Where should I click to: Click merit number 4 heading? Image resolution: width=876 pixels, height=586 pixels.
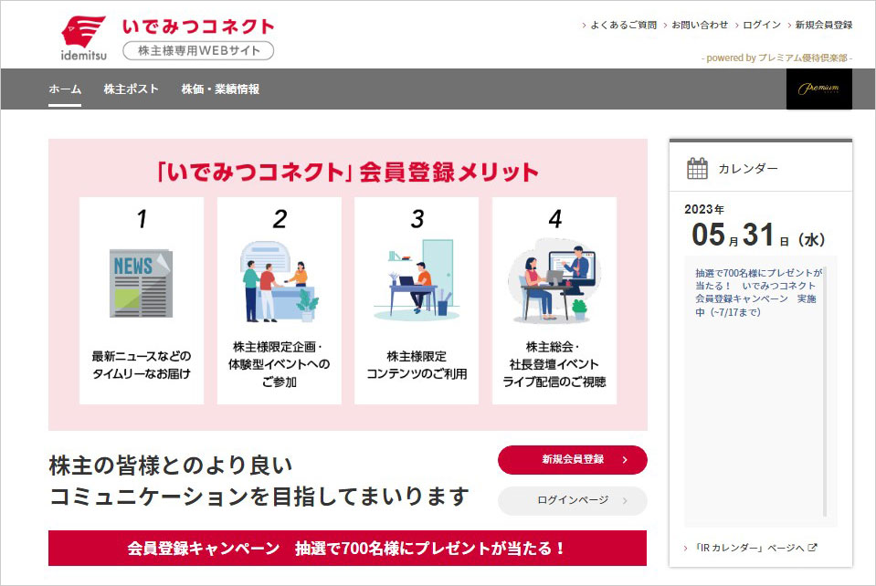554,218
